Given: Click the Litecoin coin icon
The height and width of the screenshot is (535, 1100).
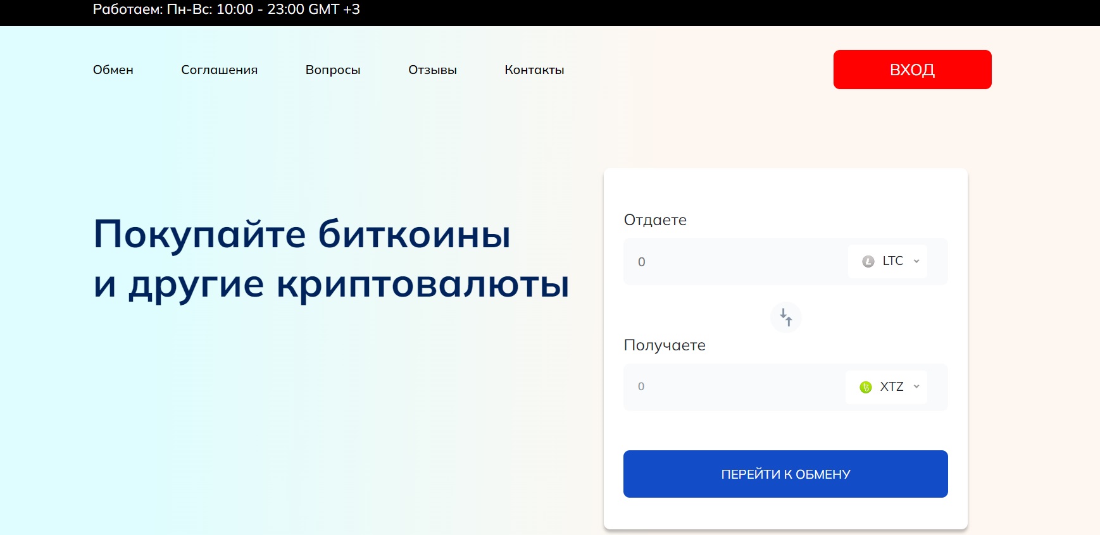Looking at the screenshot, I should tap(868, 261).
